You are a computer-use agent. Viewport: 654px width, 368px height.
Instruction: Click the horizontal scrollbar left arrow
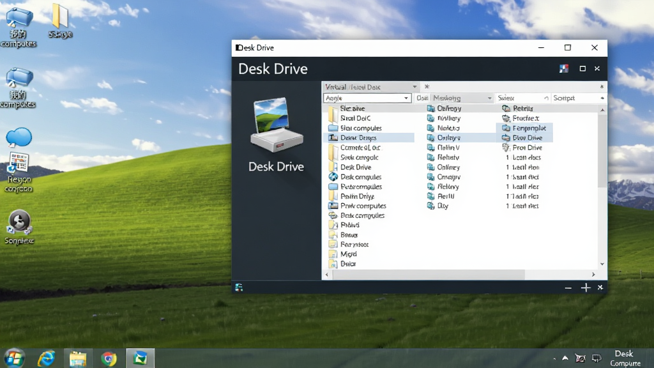(327, 275)
